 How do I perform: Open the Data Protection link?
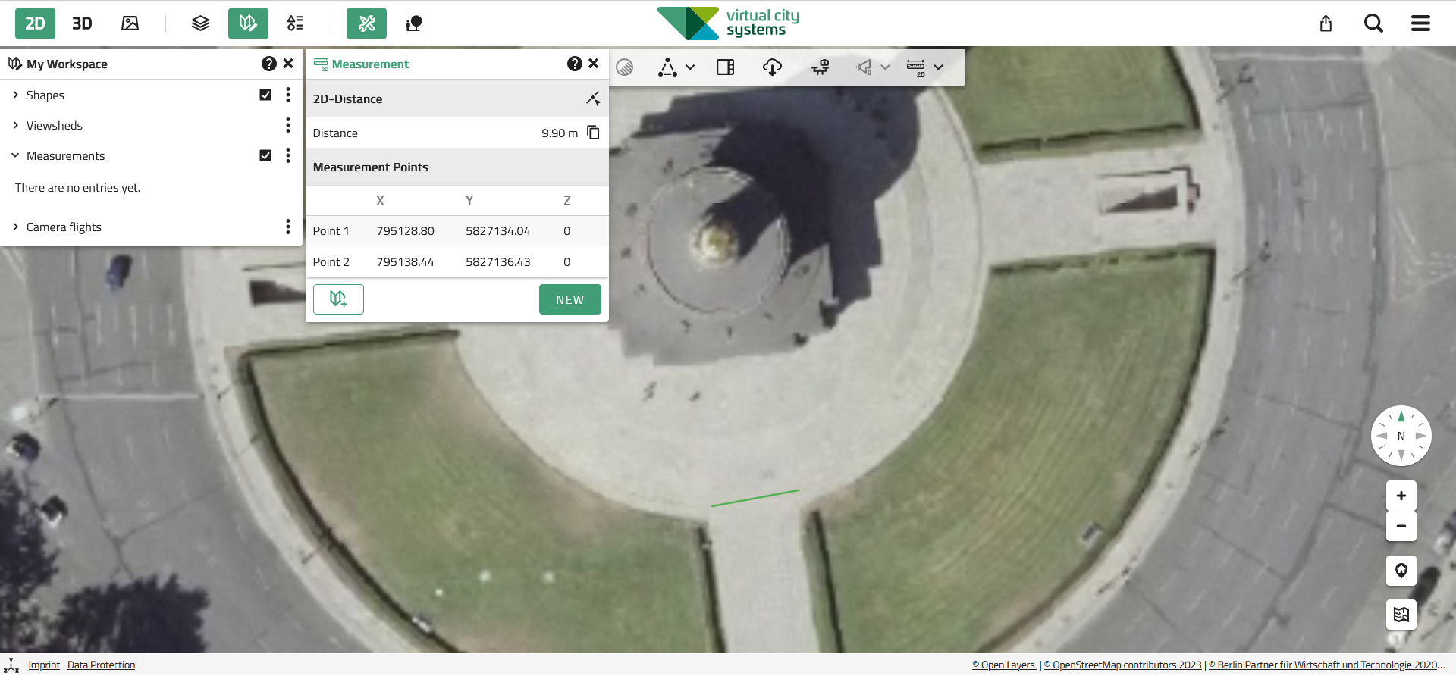coord(102,665)
